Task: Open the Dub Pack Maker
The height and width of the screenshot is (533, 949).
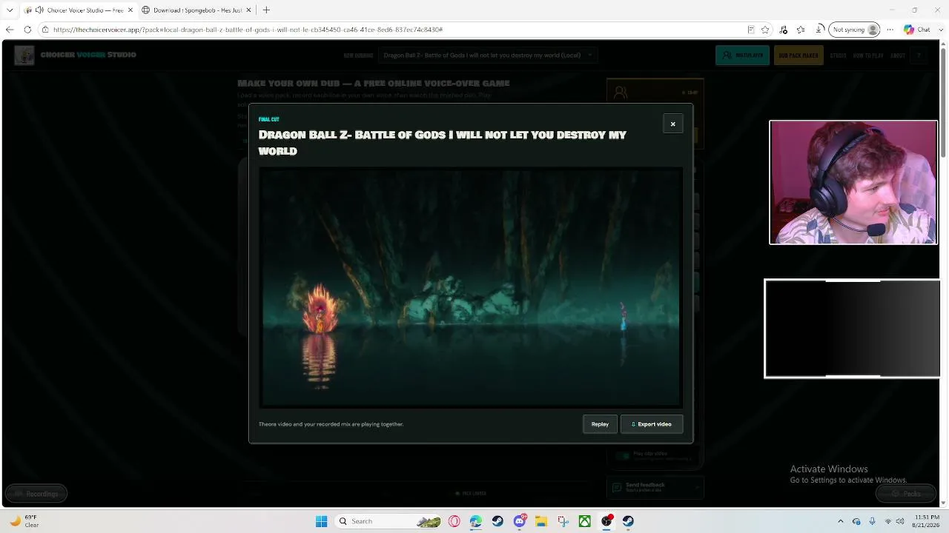Action: [x=798, y=55]
